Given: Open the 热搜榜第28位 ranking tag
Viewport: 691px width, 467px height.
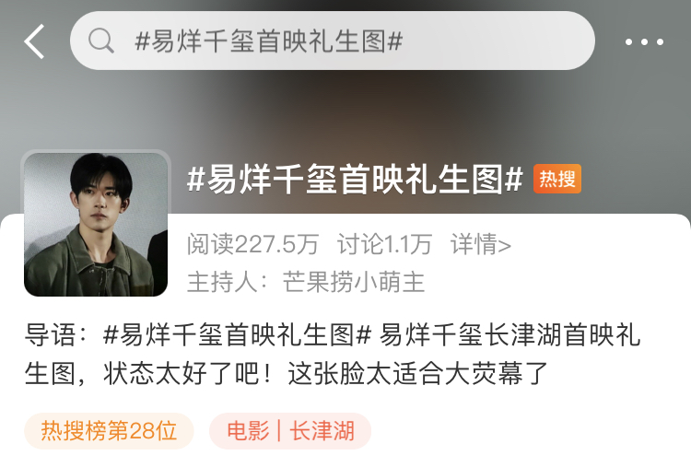Looking at the screenshot, I should pyautogui.click(x=109, y=431).
